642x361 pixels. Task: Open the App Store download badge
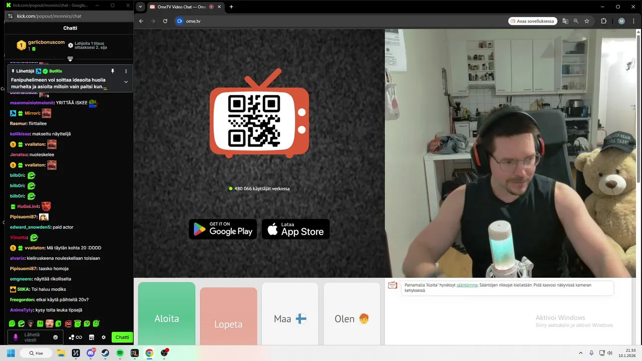pyautogui.click(x=296, y=229)
